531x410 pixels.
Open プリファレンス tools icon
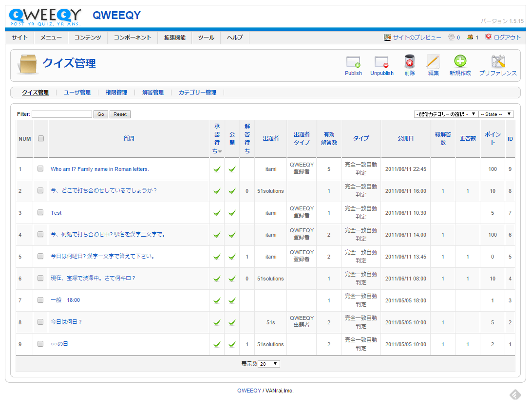tap(498, 61)
